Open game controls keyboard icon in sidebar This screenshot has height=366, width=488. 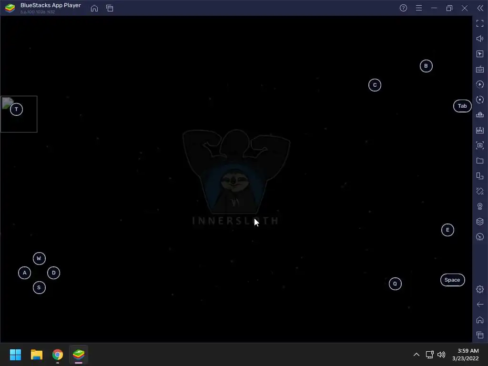(x=480, y=69)
